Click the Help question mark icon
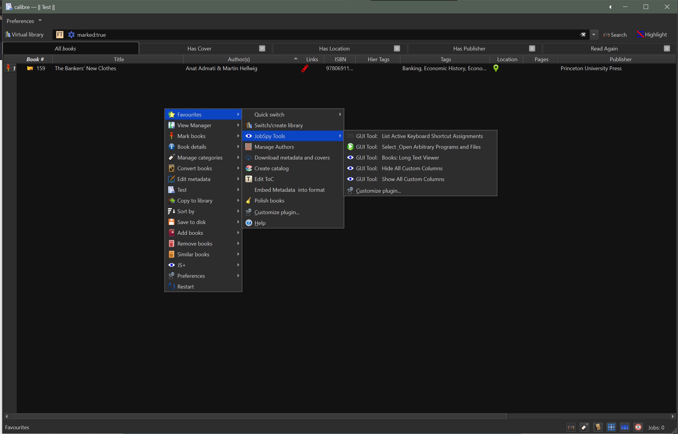Screen dimensions: 678x434 pos(249,223)
